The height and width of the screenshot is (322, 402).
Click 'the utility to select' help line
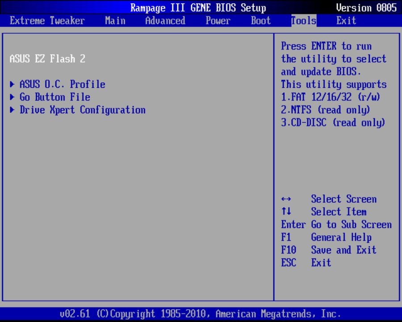334,59
